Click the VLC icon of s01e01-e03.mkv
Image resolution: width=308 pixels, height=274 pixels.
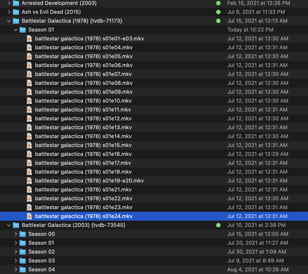tap(29, 39)
